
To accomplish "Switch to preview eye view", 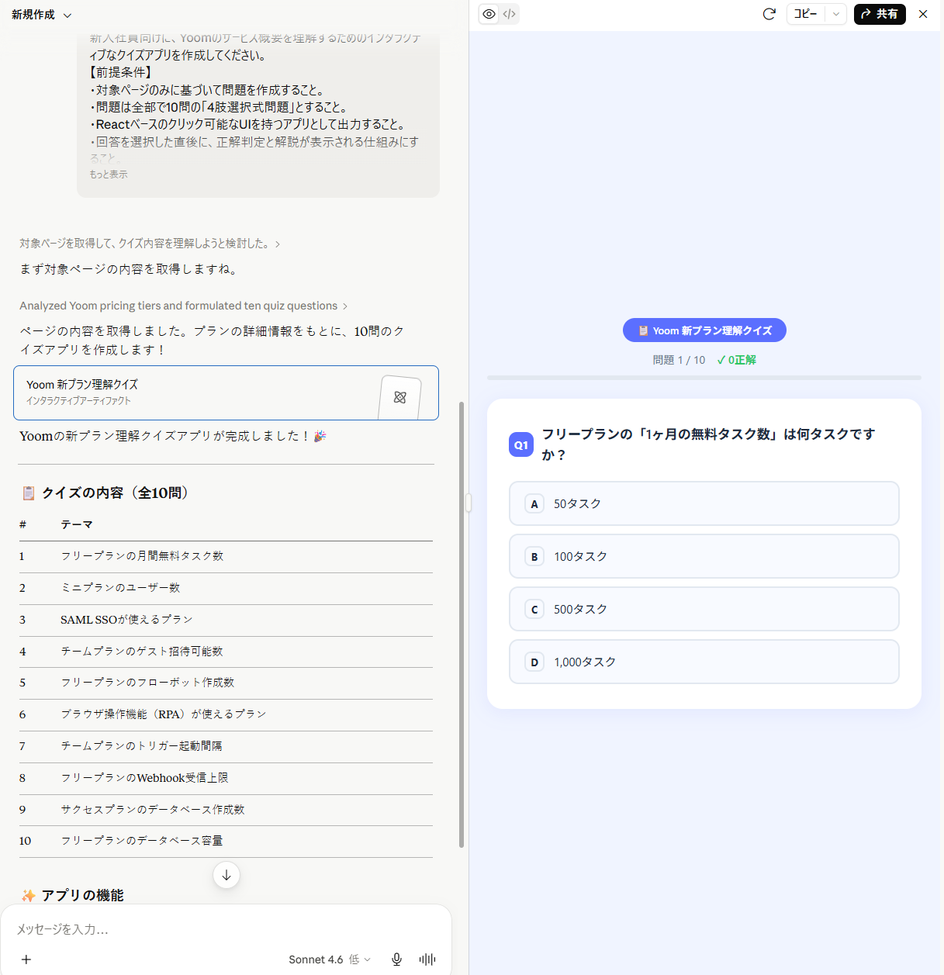I will [x=489, y=14].
